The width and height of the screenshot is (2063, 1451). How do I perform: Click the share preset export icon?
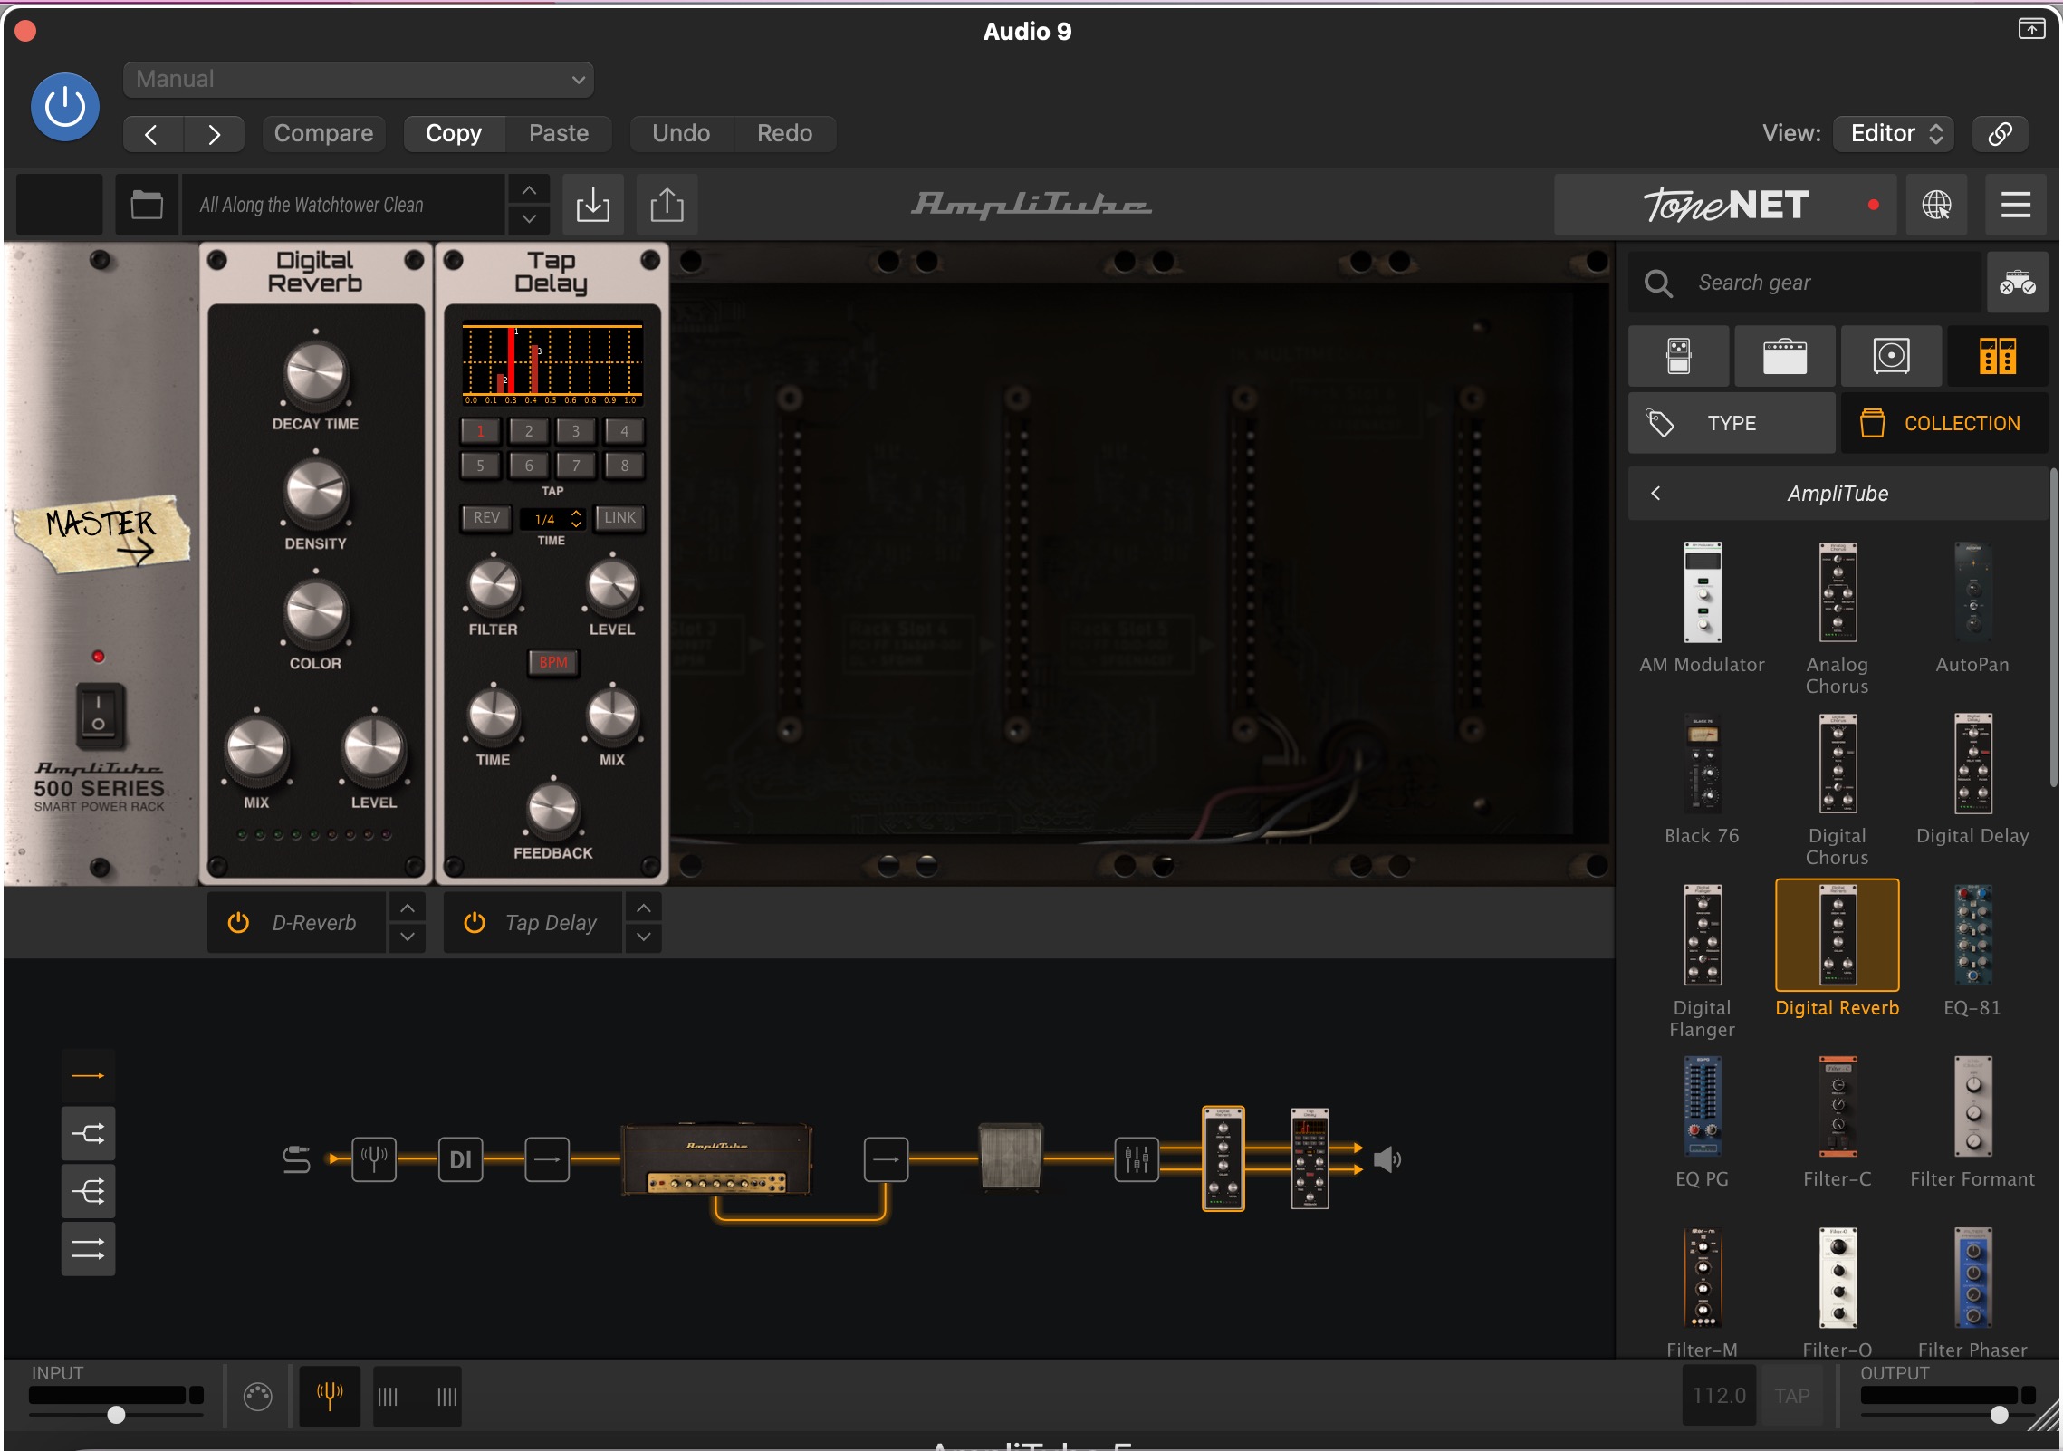pos(667,205)
